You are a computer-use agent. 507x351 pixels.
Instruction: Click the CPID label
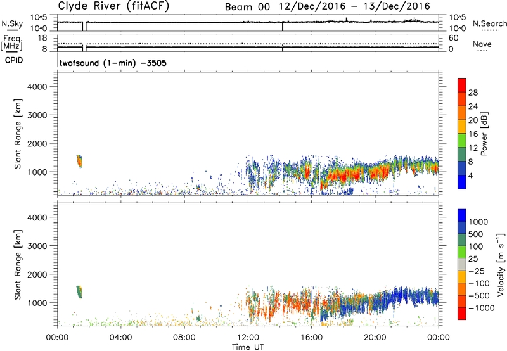(x=14, y=60)
